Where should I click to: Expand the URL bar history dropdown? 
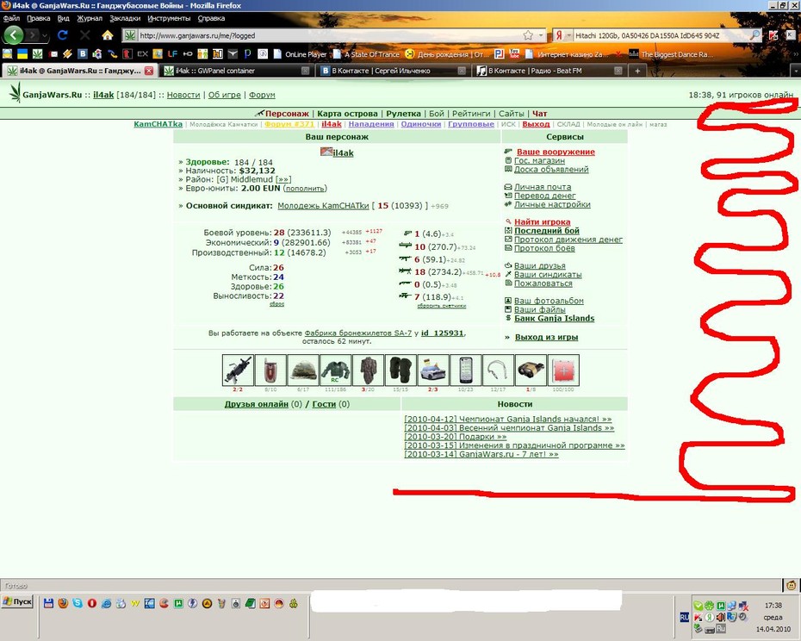point(541,35)
